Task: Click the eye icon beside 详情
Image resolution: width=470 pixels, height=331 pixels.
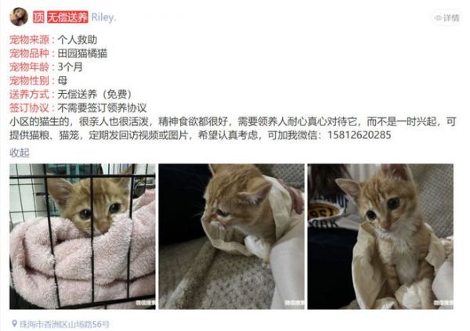Action: (x=438, y=18)
